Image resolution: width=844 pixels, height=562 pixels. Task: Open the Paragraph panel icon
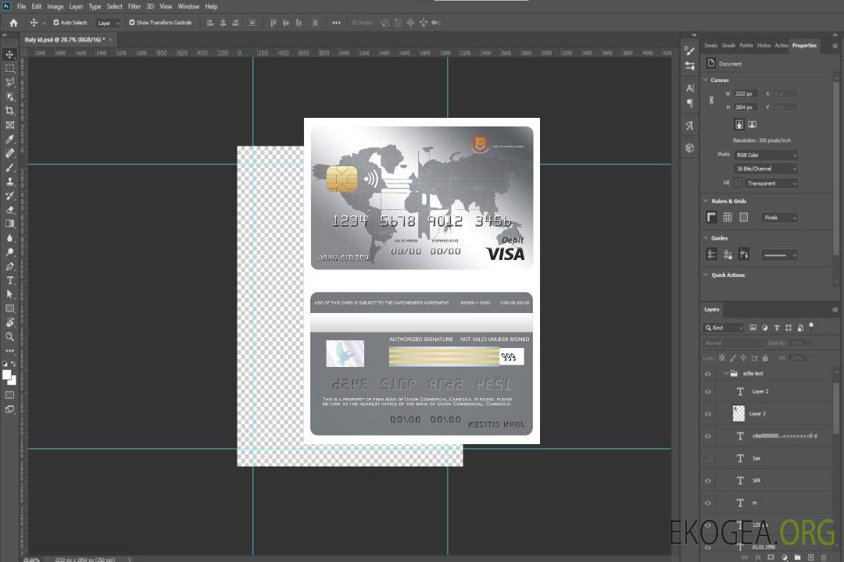tap(690, 103)
